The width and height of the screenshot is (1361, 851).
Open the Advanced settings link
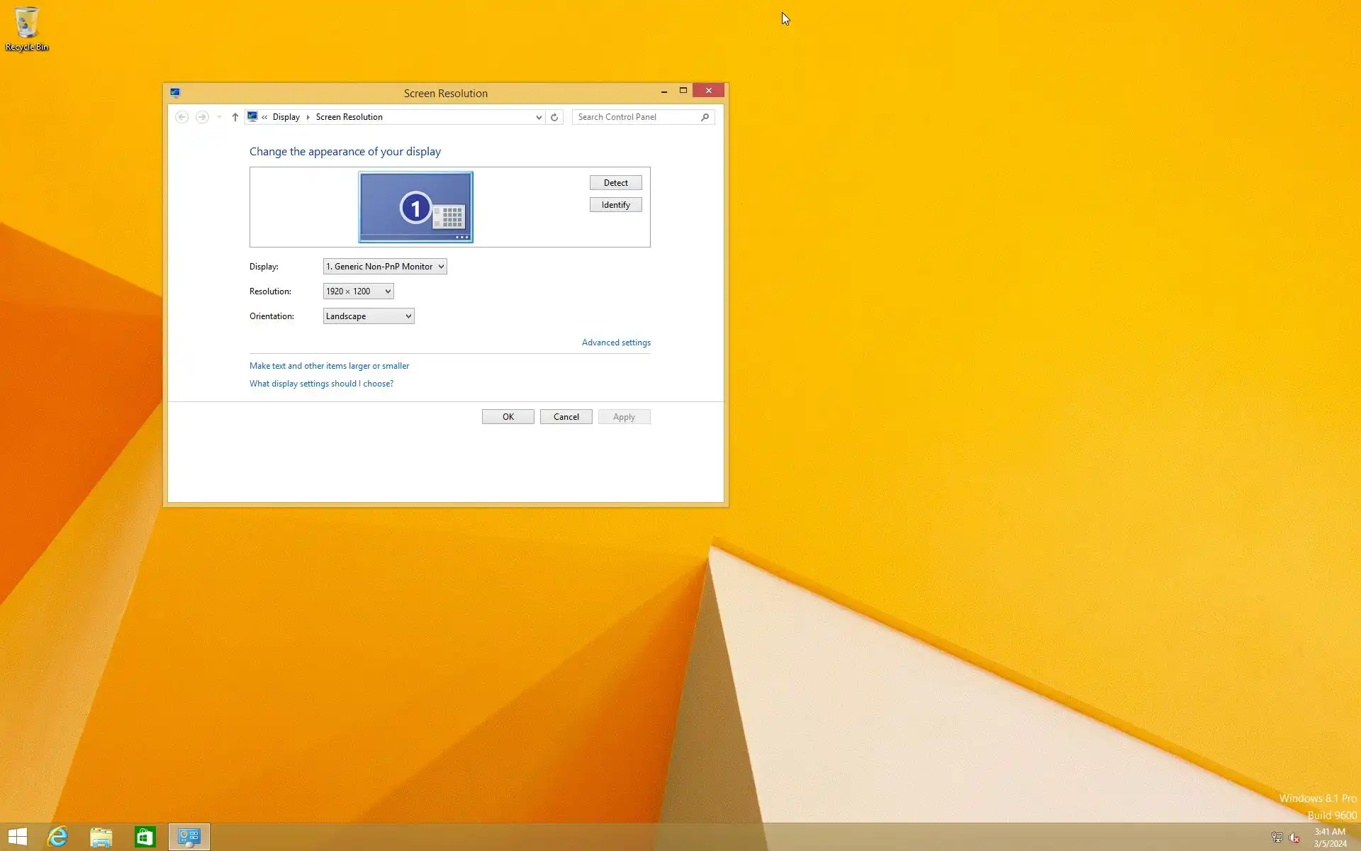(x=616, y=343)
